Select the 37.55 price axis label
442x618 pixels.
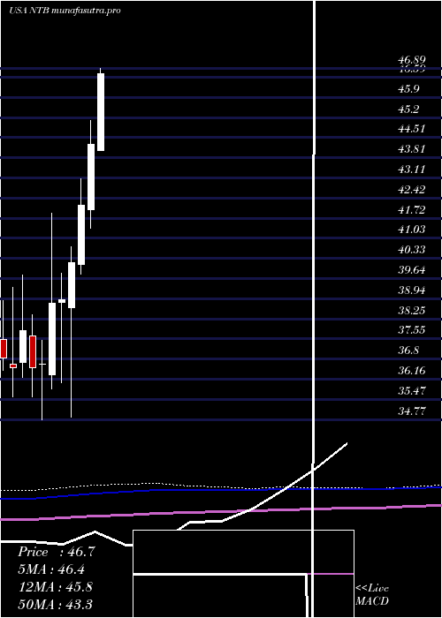point(411,330)
